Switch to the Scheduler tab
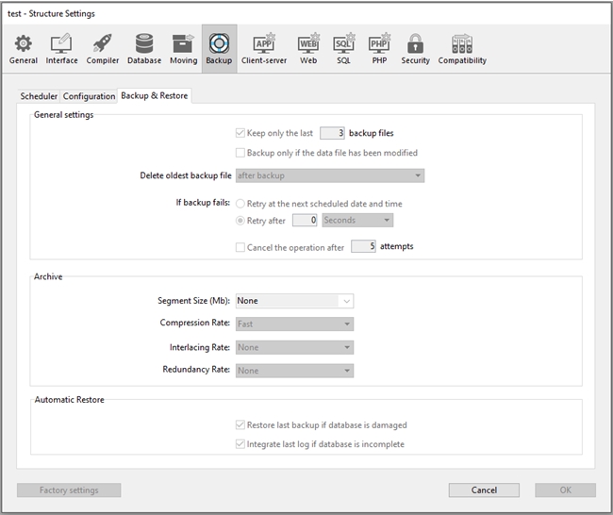This screenshot has height=515, width=613. pos(39,96)
